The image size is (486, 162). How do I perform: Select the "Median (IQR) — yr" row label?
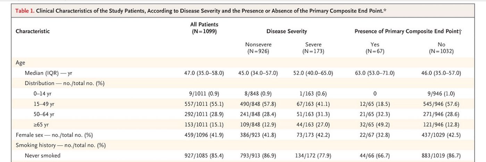(x=48, y=73)
